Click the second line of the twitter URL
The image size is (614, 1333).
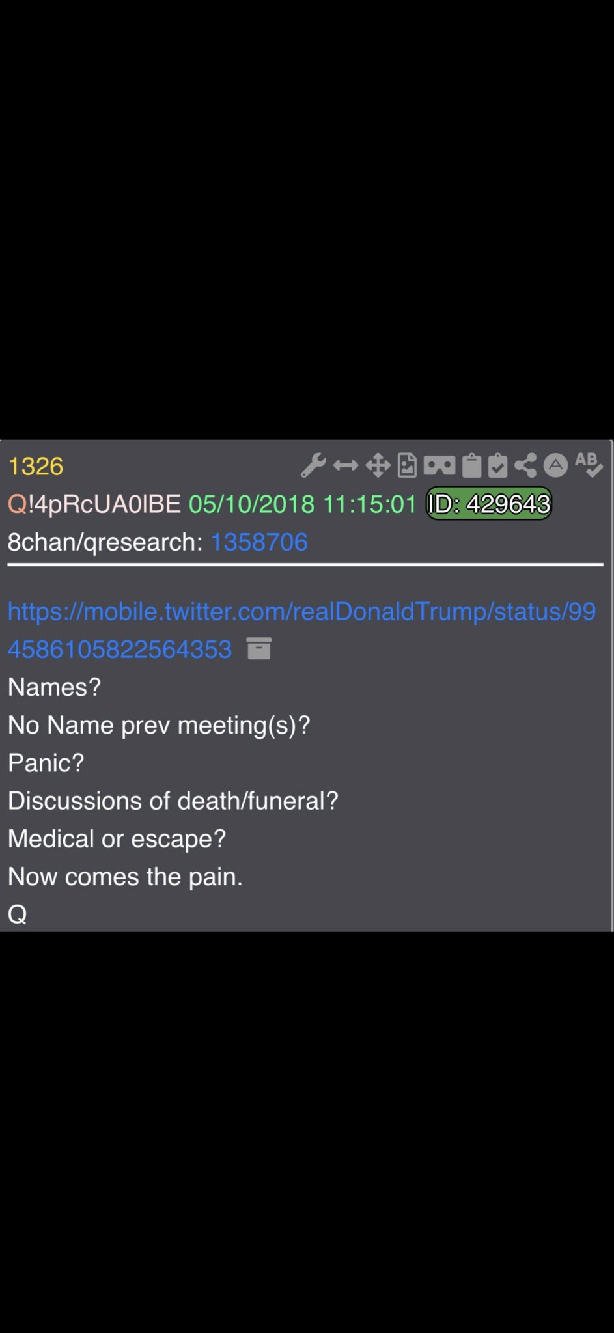click(120, 649)
